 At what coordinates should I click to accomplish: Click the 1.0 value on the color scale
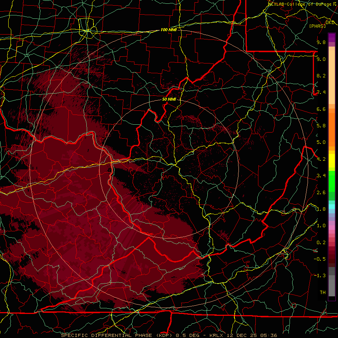321,226
